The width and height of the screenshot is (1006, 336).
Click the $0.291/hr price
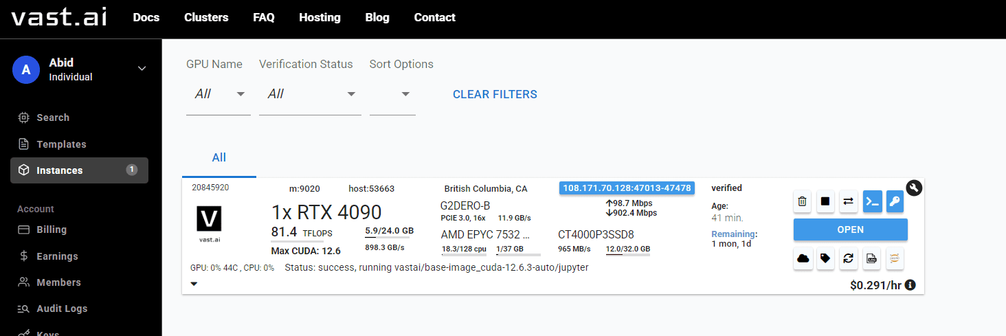(x=875, y=285)
